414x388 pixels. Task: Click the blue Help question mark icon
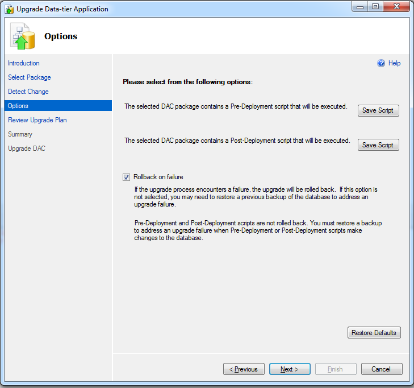[x=381, y=63]
